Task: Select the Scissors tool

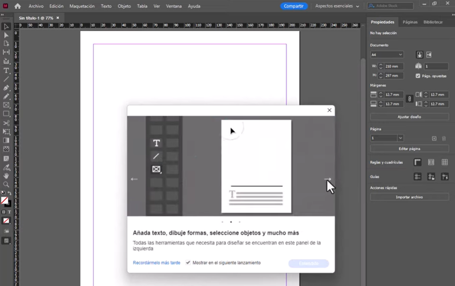Action: click(6, 123)
